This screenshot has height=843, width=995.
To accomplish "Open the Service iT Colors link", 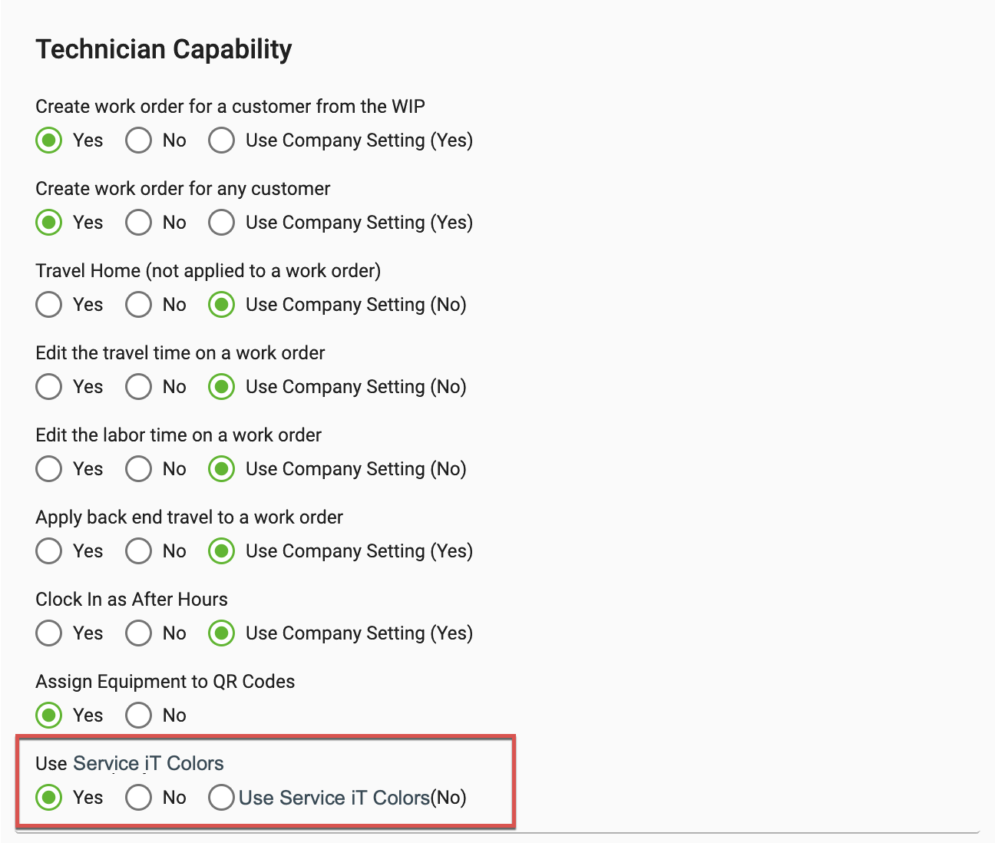I will point(148,763).
